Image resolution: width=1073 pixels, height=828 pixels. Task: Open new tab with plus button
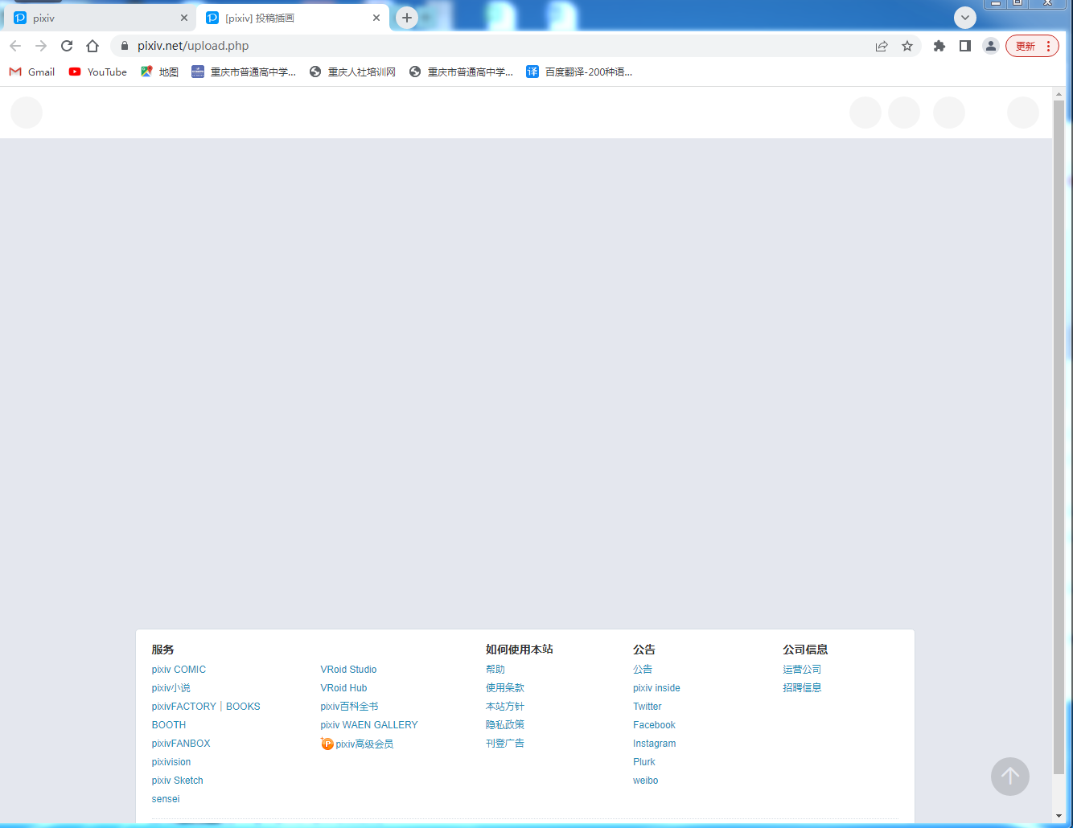tap(407, 18)
